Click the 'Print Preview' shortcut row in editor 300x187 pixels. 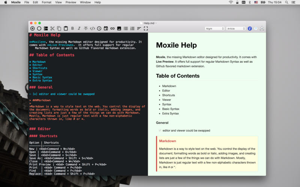point(68,165)
